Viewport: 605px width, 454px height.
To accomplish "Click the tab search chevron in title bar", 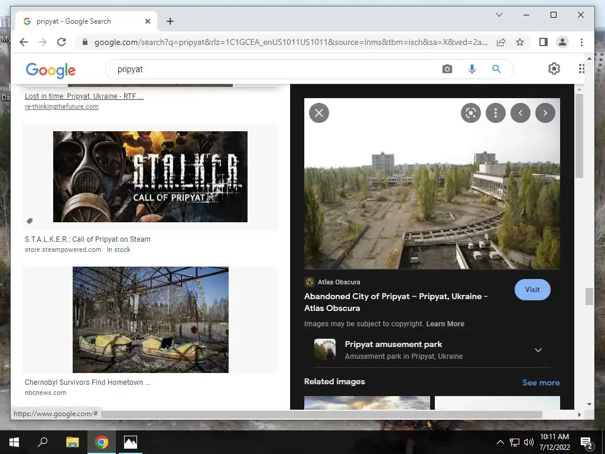I will (499, 15).
